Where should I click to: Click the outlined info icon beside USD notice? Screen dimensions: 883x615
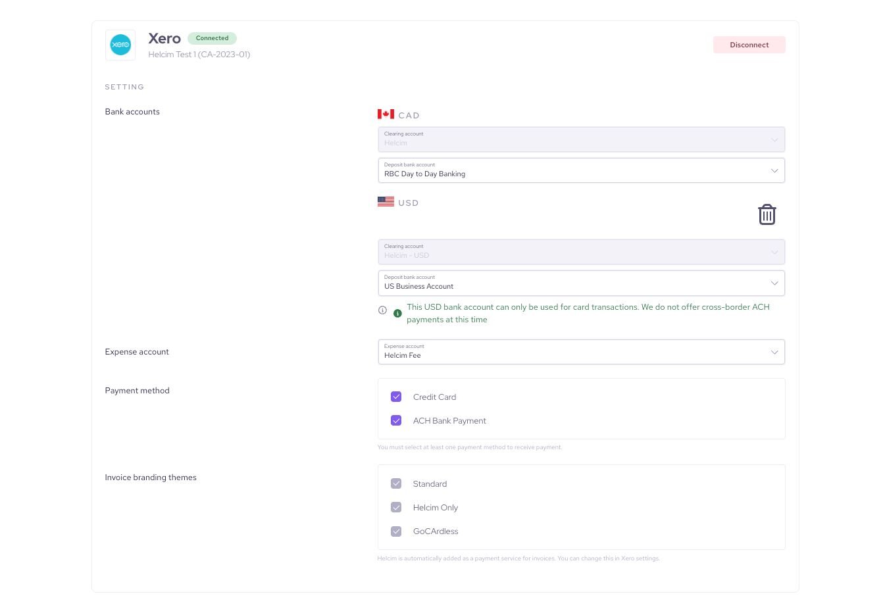click(x=382, y=310)
